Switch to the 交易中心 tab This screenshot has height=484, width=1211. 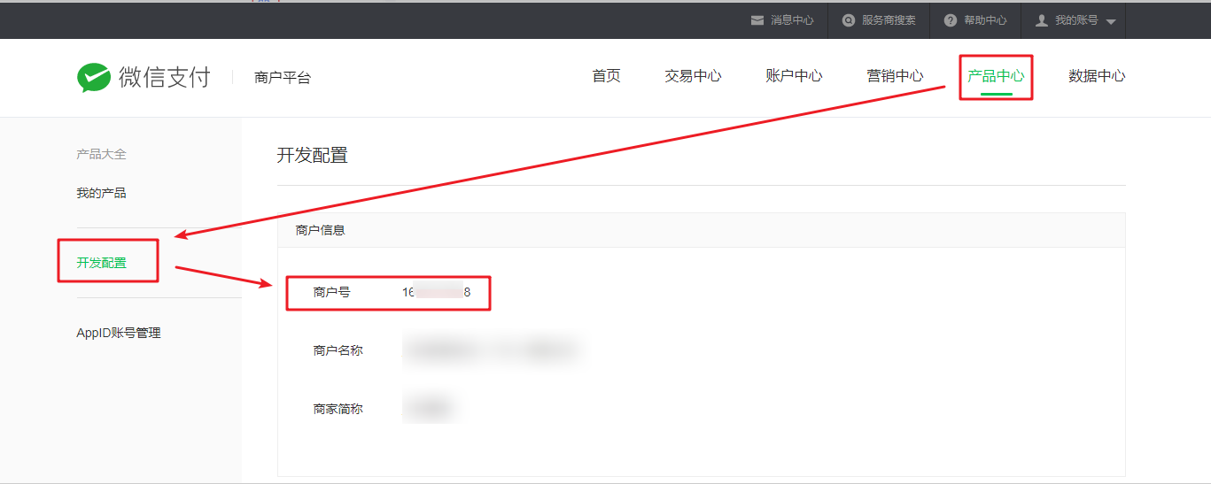(x=694, y=76)
